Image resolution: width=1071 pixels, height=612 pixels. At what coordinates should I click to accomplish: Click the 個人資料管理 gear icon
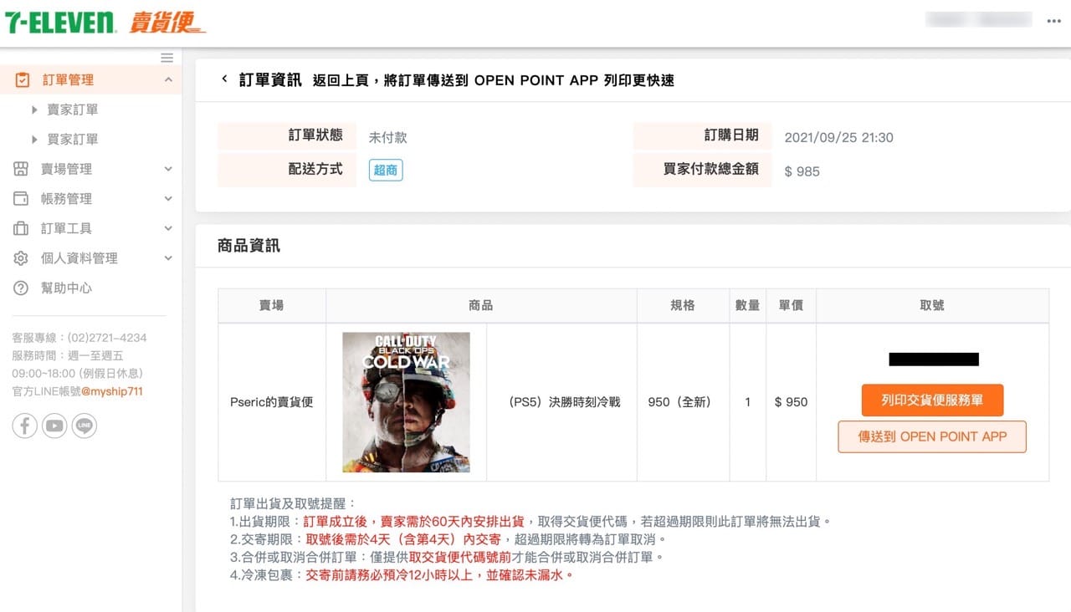pyautogui.click(x=21, y=258)
